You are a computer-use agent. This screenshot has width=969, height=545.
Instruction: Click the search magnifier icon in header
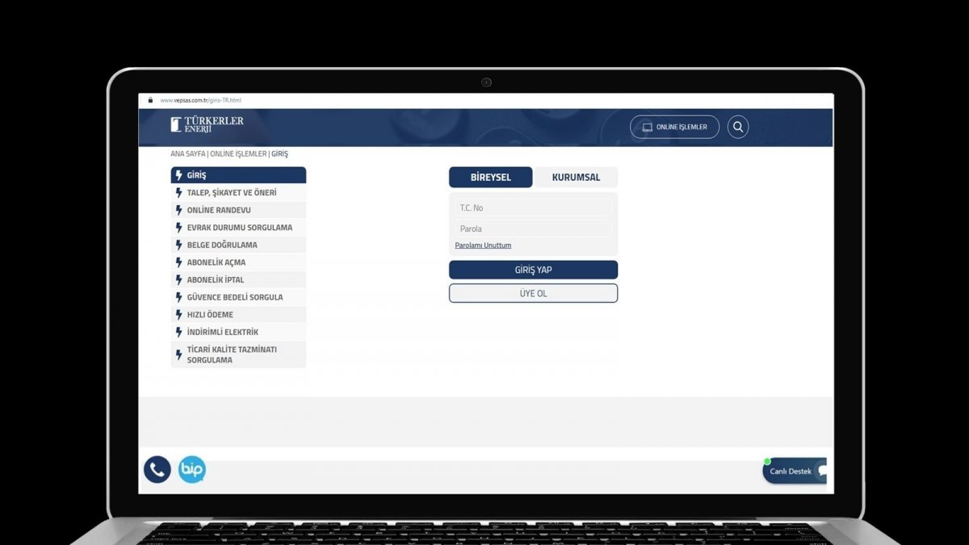(737, 127)
